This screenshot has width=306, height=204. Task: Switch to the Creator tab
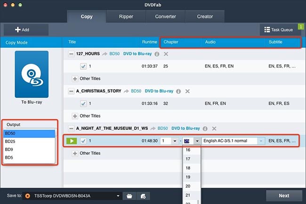pos(205,16)
